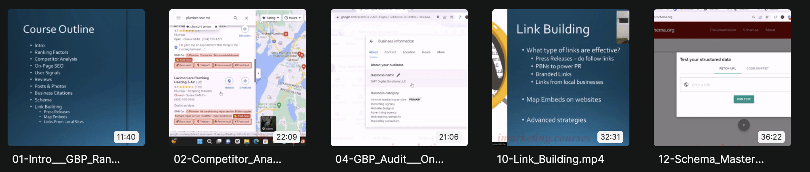Select file name 12-Schema_Master...
The height and width of the screenshot is (172, 810).
point(711,159)
